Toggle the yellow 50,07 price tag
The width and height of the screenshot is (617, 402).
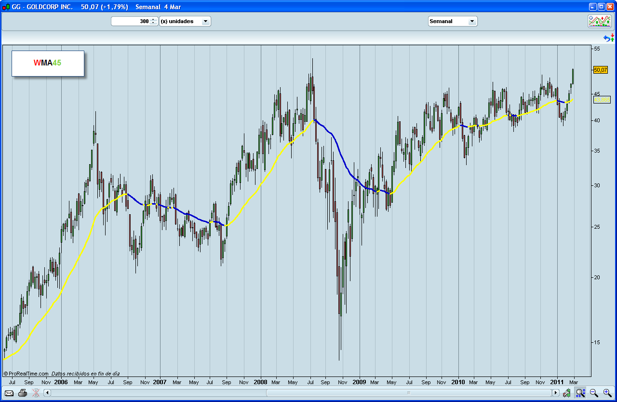point(601,69)
